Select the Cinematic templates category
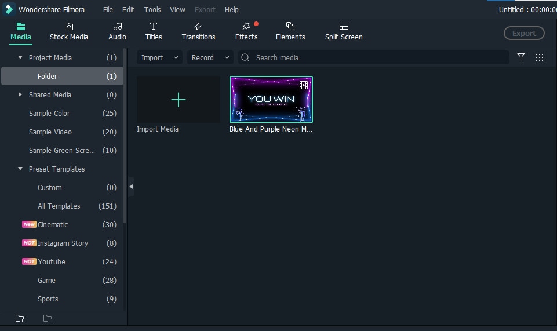This screenshot has height=331, width=557. click(x=62, y=224)
